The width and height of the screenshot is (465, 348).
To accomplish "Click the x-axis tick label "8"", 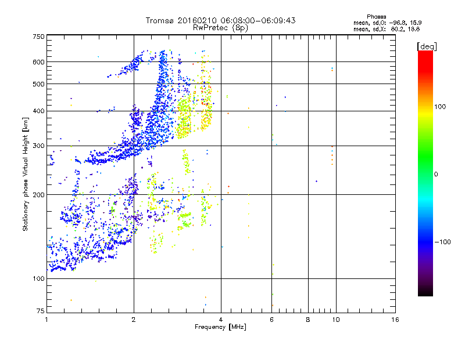I will click(x=308, y=320).
